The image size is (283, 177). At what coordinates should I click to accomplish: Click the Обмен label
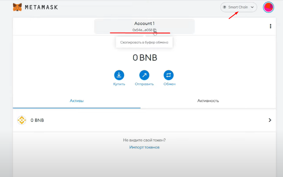coord(169,84)
